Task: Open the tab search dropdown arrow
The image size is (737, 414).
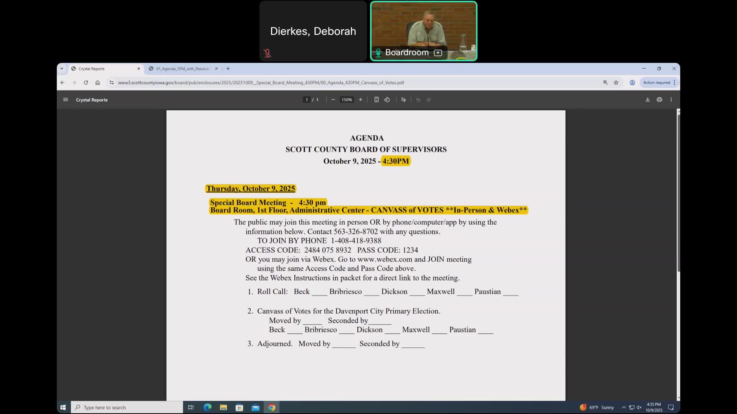Action: (x=62, y=69)
